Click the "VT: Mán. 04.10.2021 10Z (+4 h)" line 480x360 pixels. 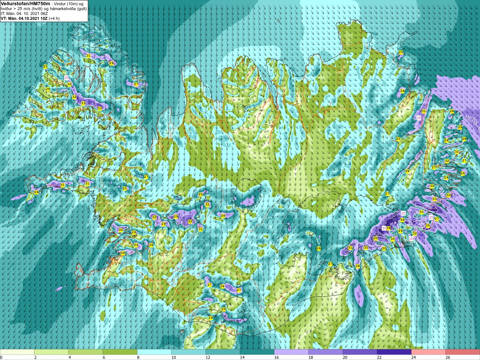30,18
